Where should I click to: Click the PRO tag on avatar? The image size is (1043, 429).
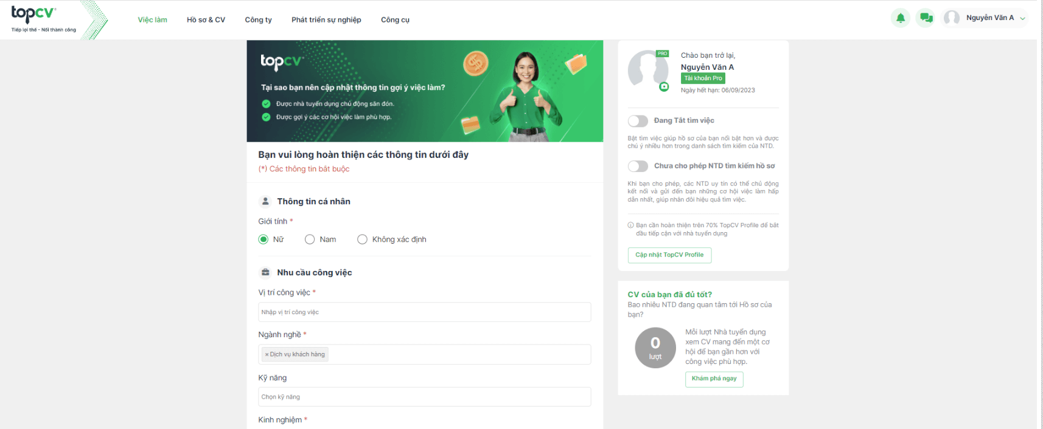pyautogui.click(x=662, y=53)
